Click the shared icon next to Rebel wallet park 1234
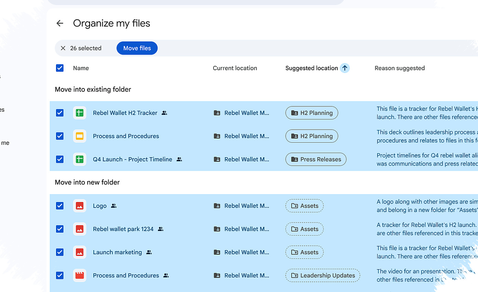The image size is (478, 292). (x=161, y=229)
